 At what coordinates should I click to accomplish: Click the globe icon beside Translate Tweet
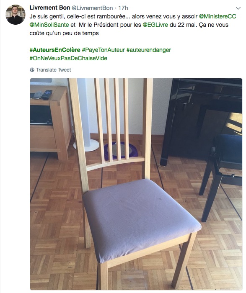tap(32, 70)
